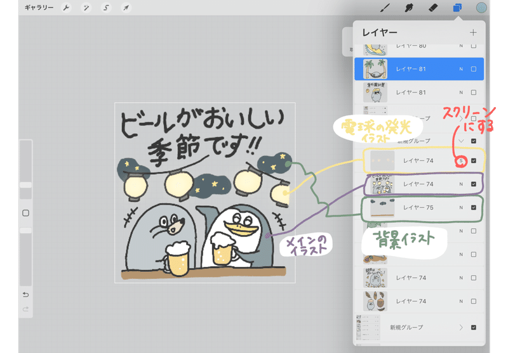Image resolution: width=508 pixels, height=353 pixels.
Task: Tick checkbox of group row below sunglasses レイヤー 81
Action: tap(474, 119)
